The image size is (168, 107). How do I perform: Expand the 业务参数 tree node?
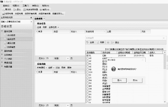2,55
